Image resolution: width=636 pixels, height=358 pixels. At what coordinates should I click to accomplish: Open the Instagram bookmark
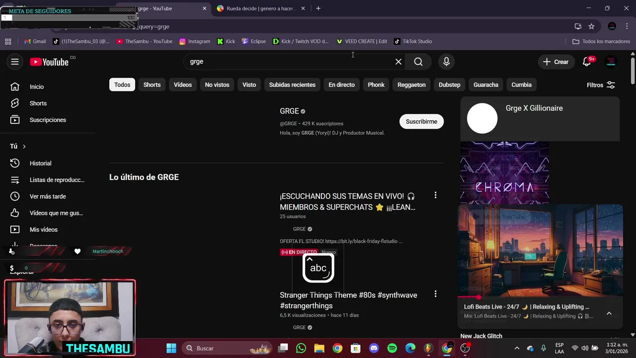pyautogui.click(x=195, y=41)
